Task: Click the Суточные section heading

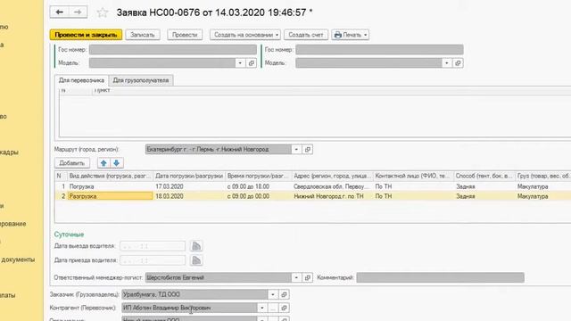Action: (70, 235)
